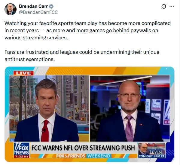Open the three-dot more options menu
Image resolution: width=180 pixels, height=165 pixels.
(x=172, y=6)
